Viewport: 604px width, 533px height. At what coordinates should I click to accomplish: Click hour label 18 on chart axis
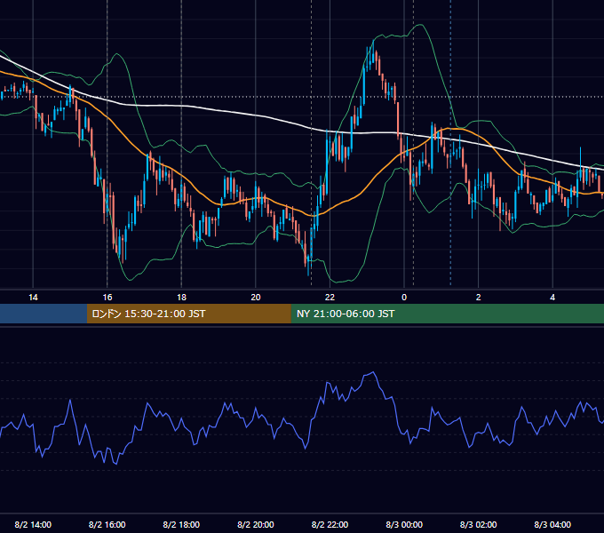(181, 298)
